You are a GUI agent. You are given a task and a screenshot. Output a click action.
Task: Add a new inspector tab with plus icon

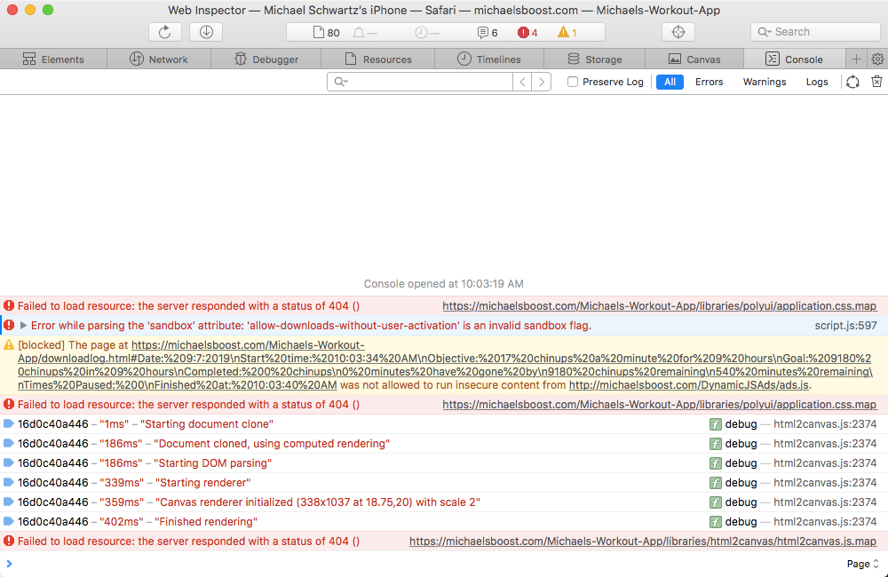coord(856,58)
